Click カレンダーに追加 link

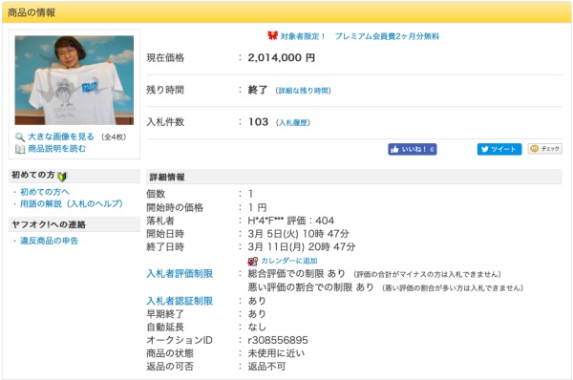[x=289, y=261]
